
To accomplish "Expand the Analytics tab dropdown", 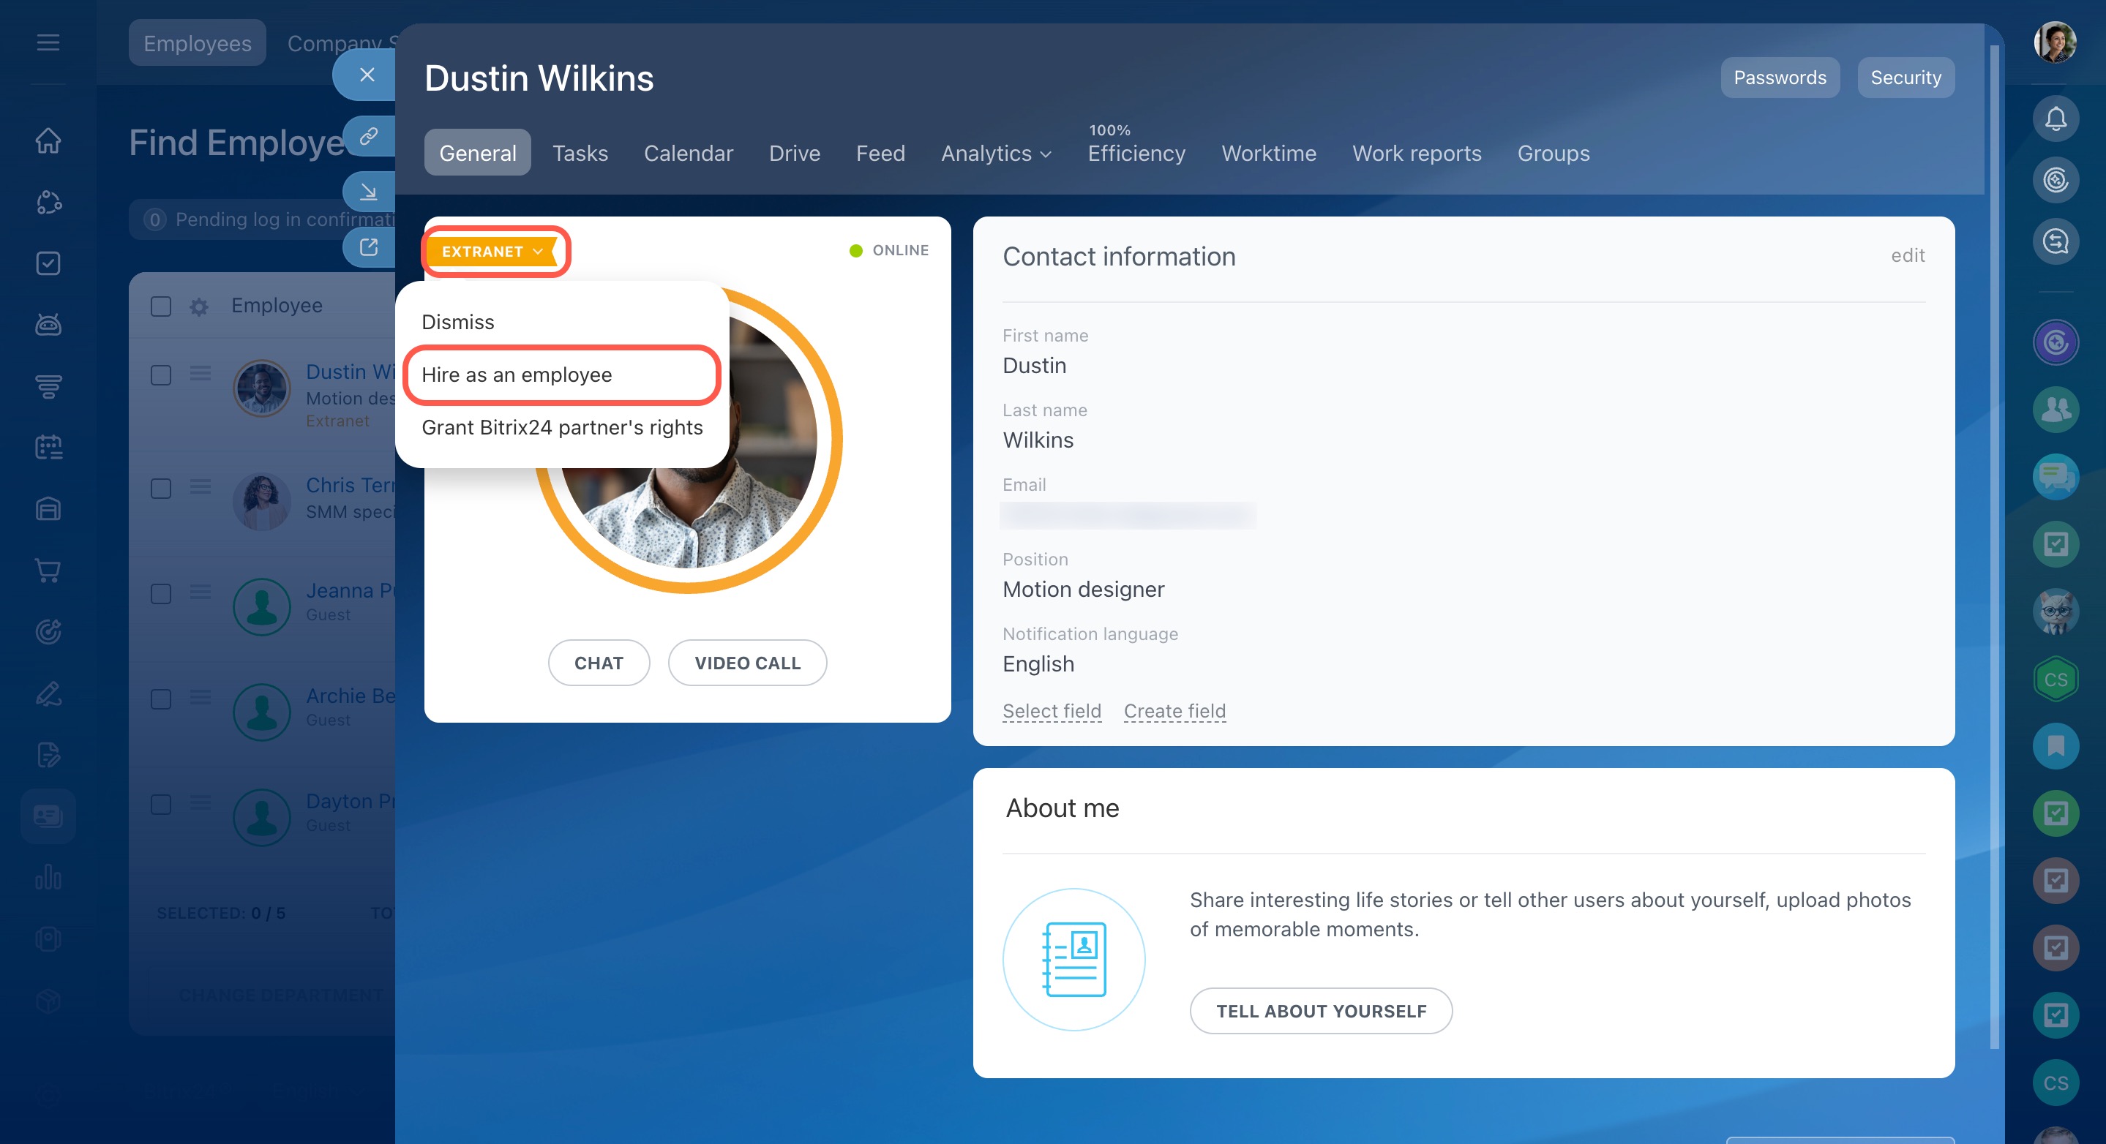I will coord(995,154).
